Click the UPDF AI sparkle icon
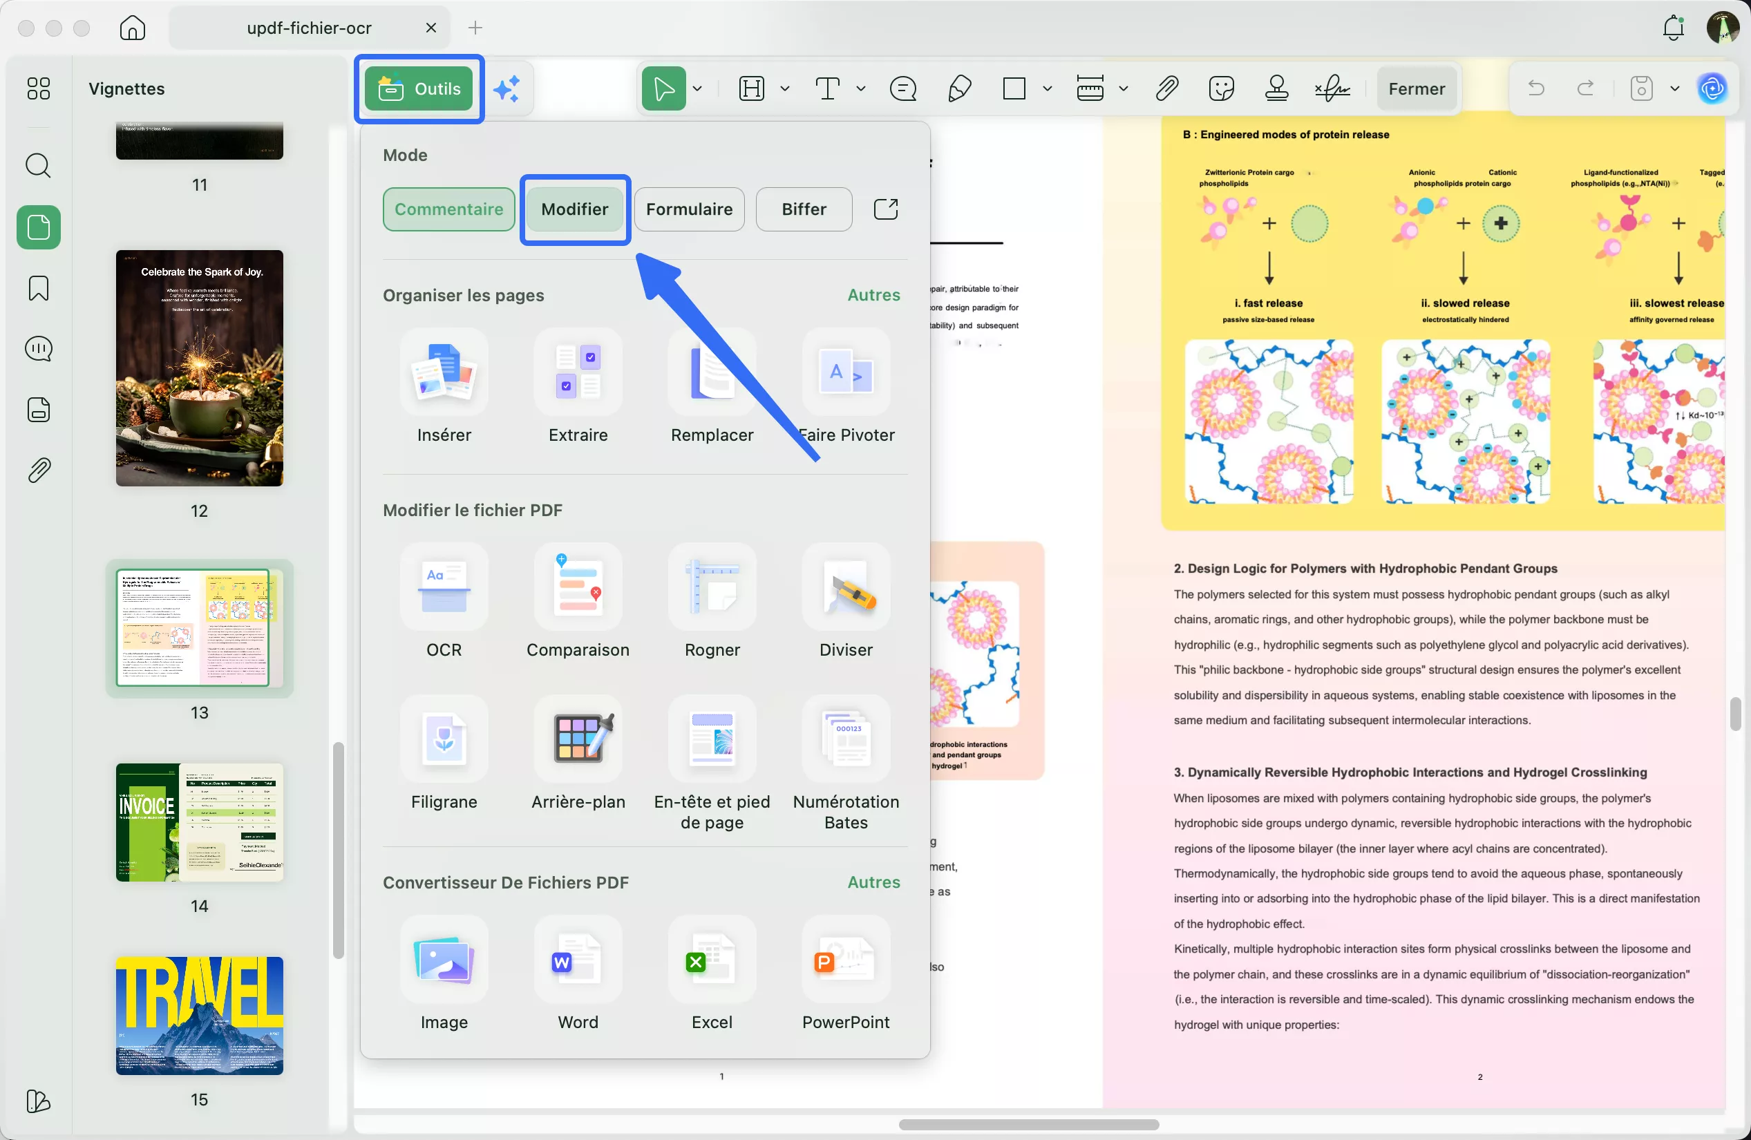This screenshot has height=1140, width=1751. tap(507, 89)
